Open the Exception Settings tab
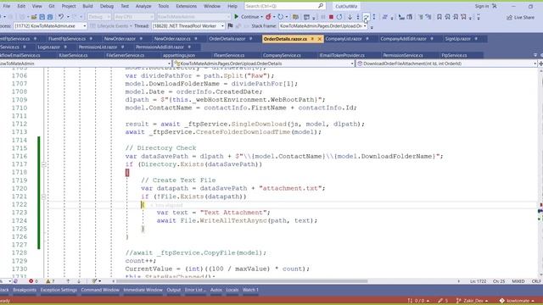 (59, 290)
